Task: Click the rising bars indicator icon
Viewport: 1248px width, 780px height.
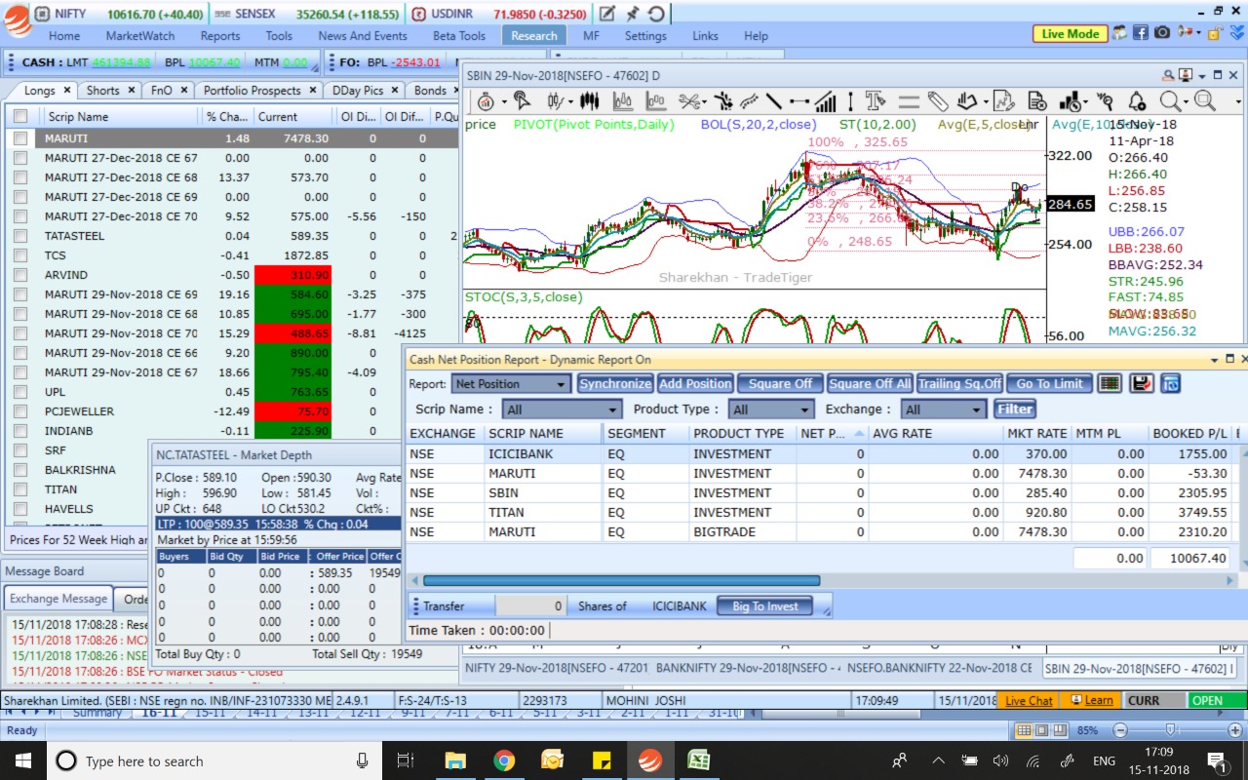Action: (x=826, y=100)
